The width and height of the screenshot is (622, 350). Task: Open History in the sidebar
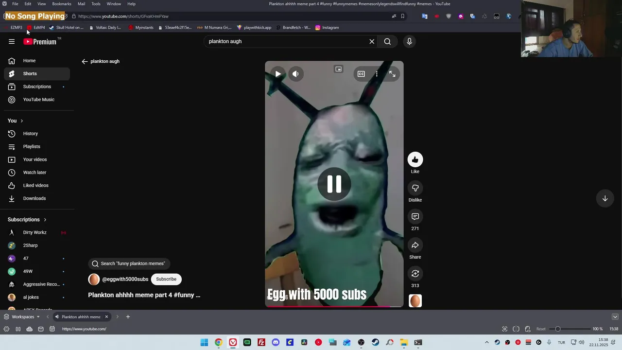click(37, 134)
